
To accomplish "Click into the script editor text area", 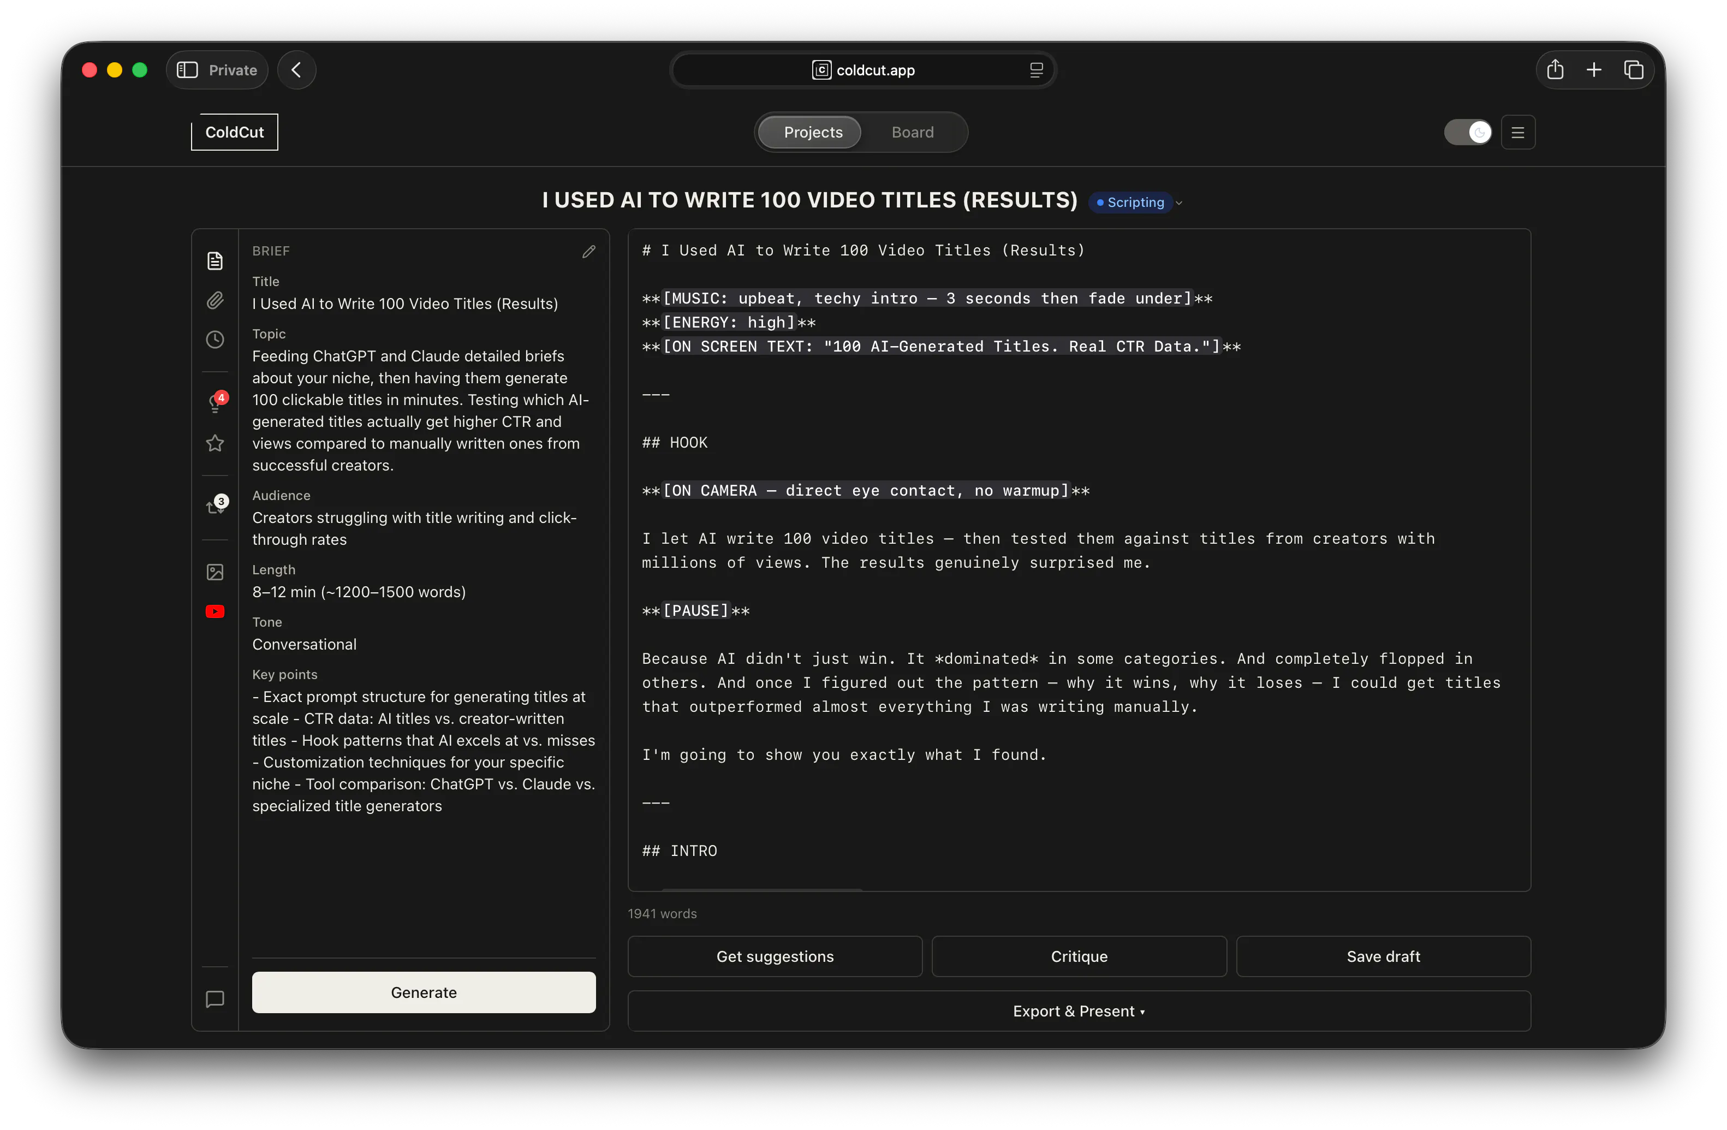I will [x=1079, y=560].
